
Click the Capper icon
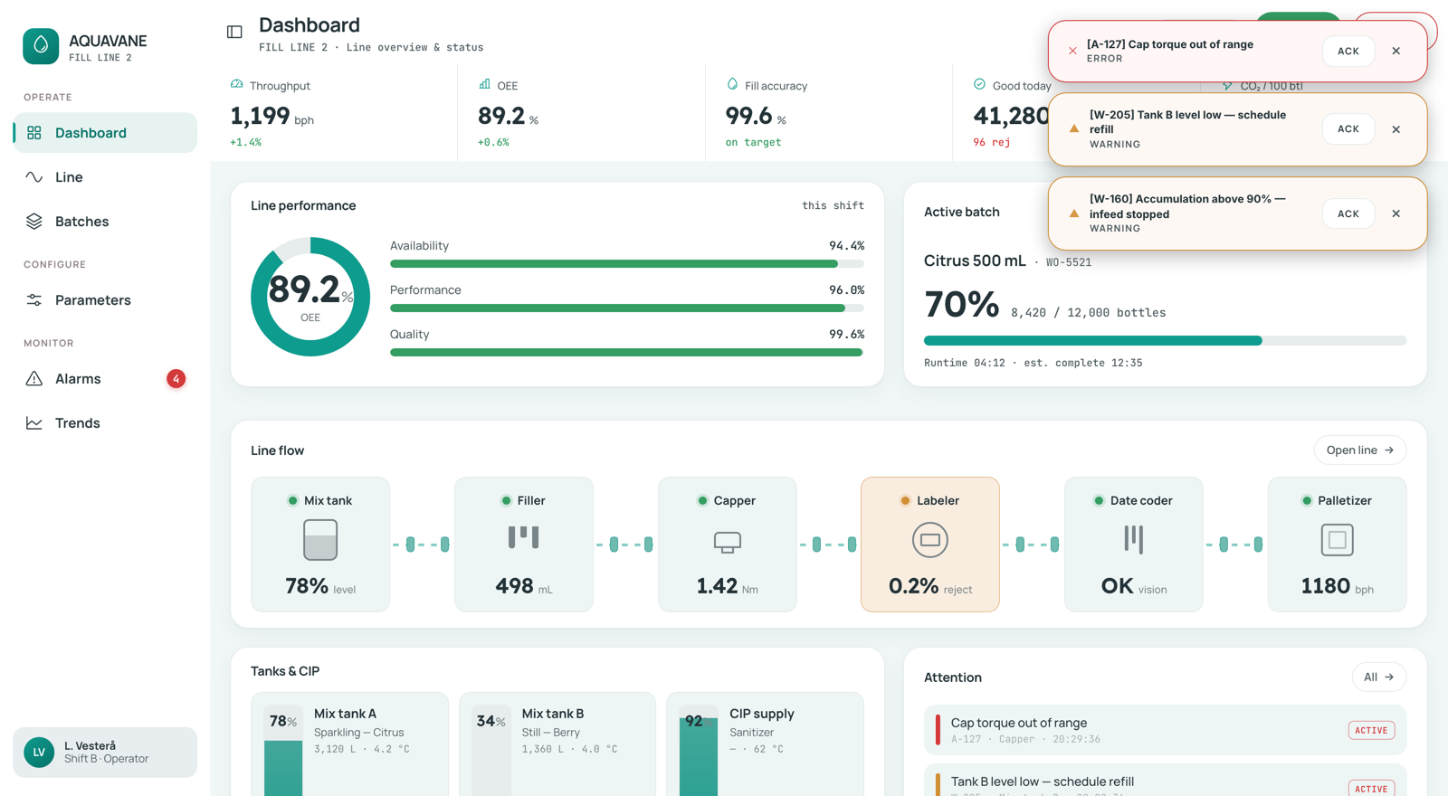point(728,542)
